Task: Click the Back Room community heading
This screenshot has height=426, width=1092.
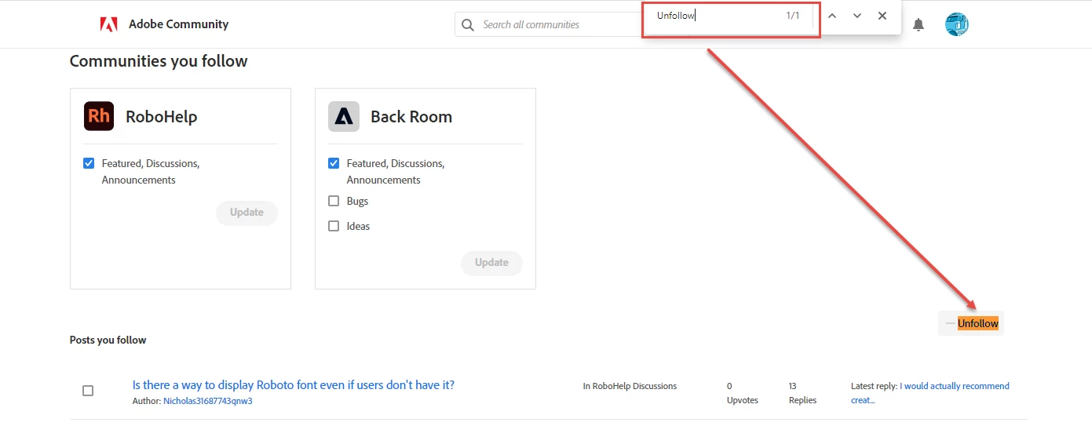Action: coord(411,117)
